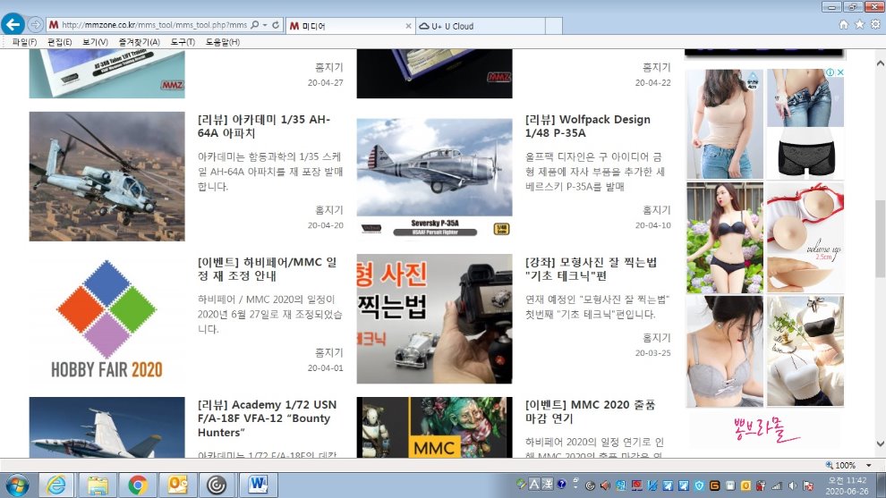
Task: Open the 아카데미 1/35 AH-64A 아파치 review link
Action: coord(264,126)
